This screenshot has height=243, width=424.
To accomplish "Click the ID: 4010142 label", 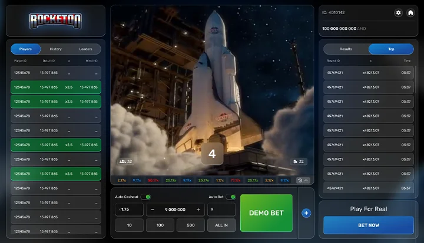I will pyautogui.click(x=333, y=12).
